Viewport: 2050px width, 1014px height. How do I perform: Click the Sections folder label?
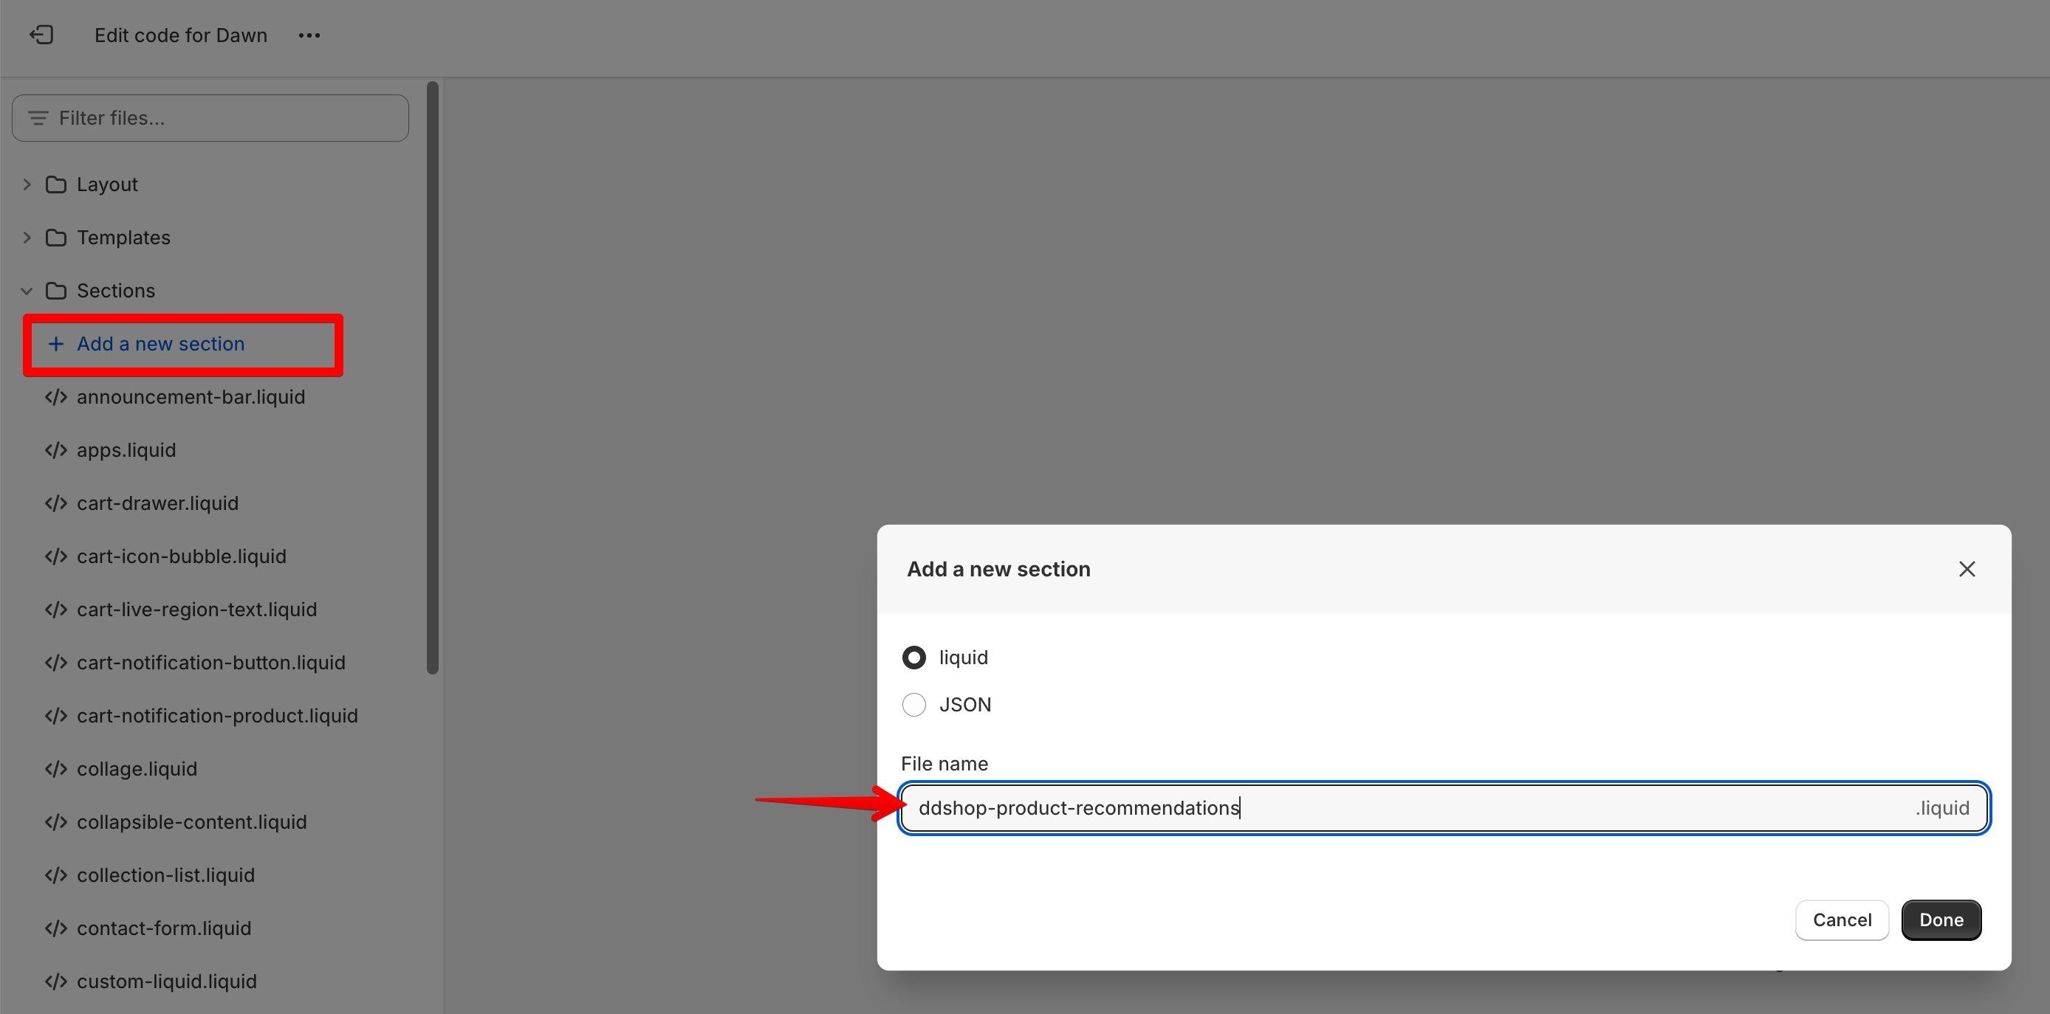tap(116, 291)
